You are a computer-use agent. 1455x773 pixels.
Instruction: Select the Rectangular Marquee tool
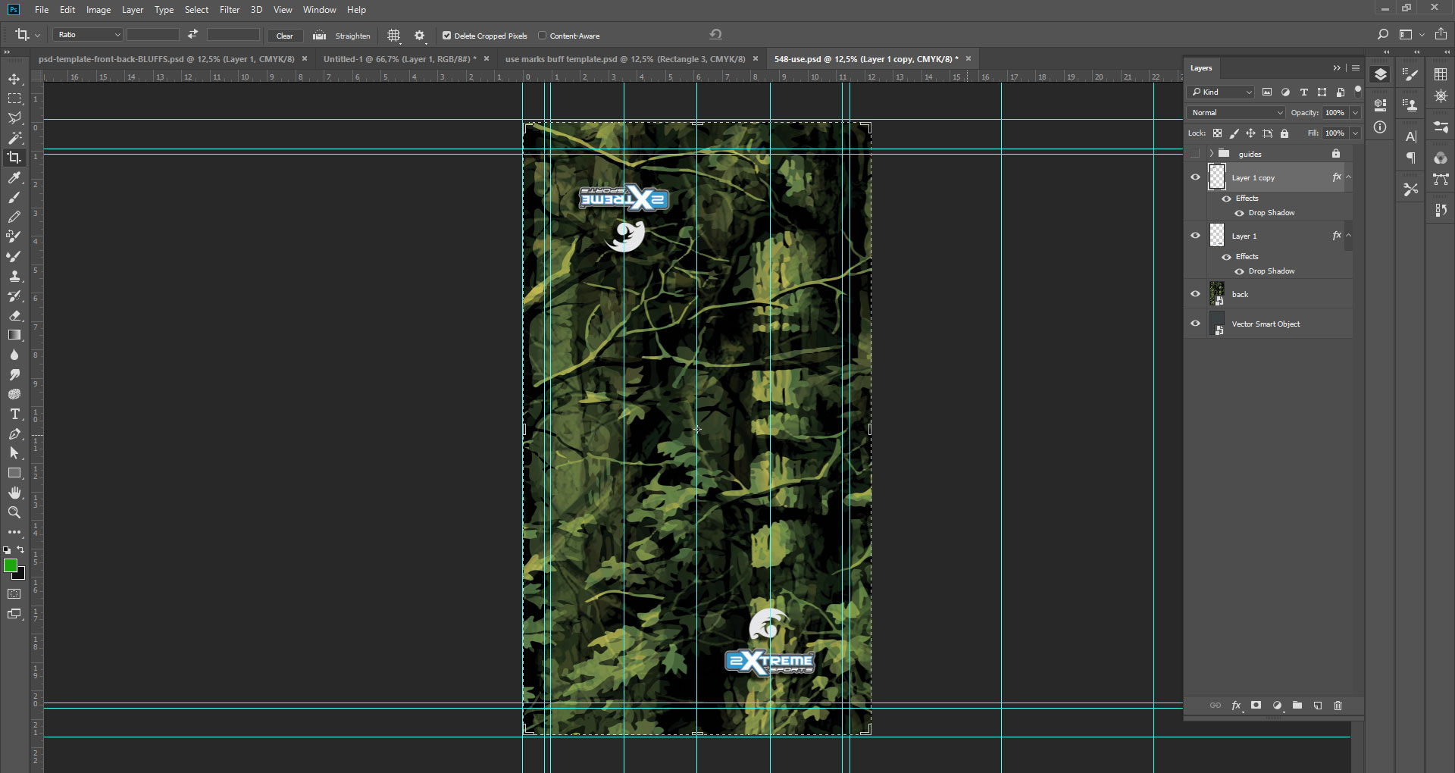click(14, 99)
